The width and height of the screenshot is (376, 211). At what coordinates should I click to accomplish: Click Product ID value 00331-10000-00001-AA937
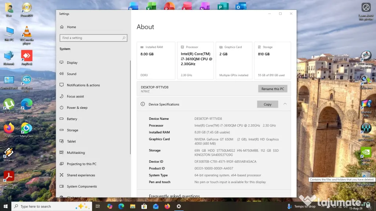pos(214,168)
